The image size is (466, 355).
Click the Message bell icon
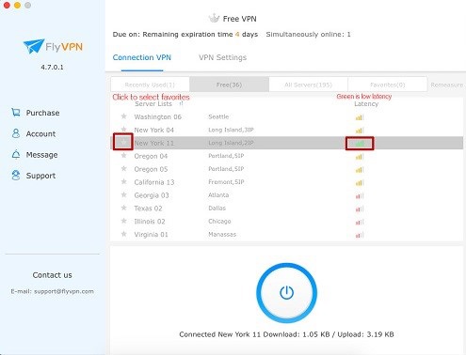pos(16,154)
